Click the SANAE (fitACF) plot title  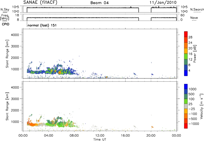pos(40,3)
